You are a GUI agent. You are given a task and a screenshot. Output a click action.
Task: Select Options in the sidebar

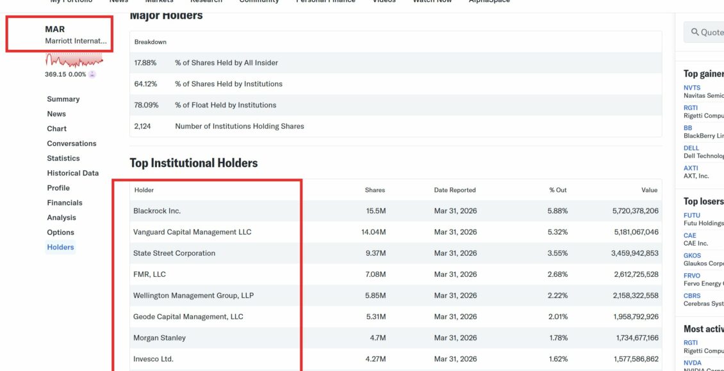coord(60,232)
